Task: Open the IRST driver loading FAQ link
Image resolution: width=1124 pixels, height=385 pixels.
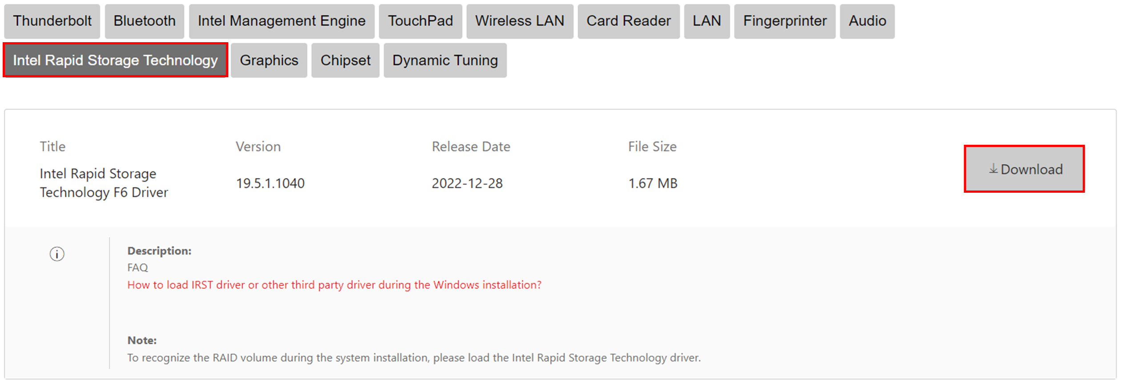Action: 334,285
